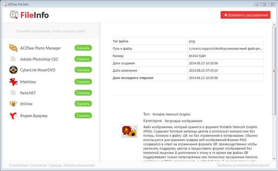Click the red Добавить расширение button
Viewport: 278px width, 171px height.
point(245,15)
